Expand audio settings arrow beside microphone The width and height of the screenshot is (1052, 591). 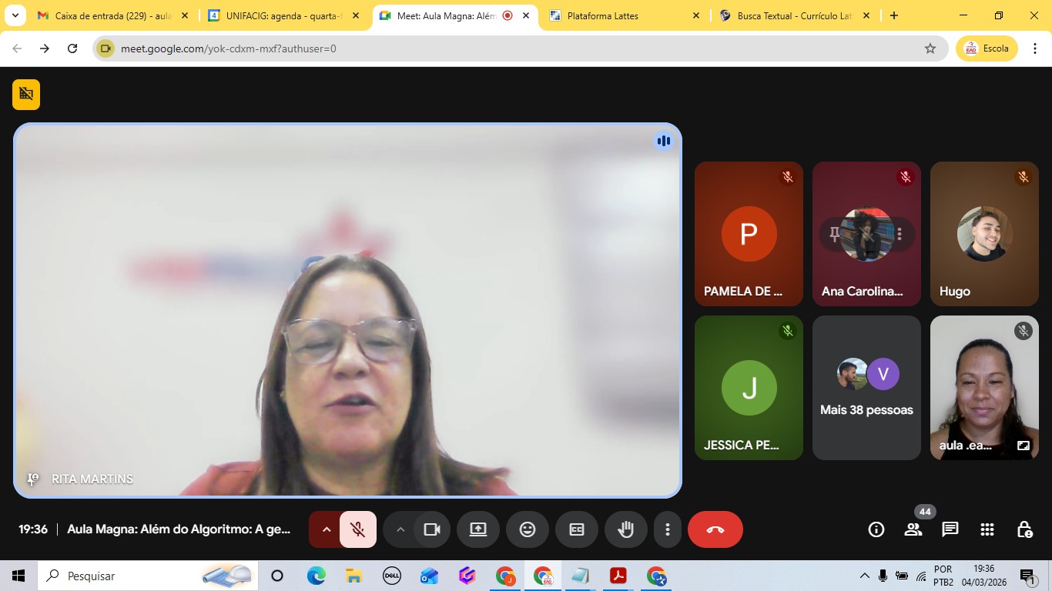tap(326, 529)
